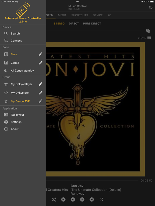This screenshot has height=206, width=155.
Task: Select STEREO listening mode
Action: tap(59, 24)
